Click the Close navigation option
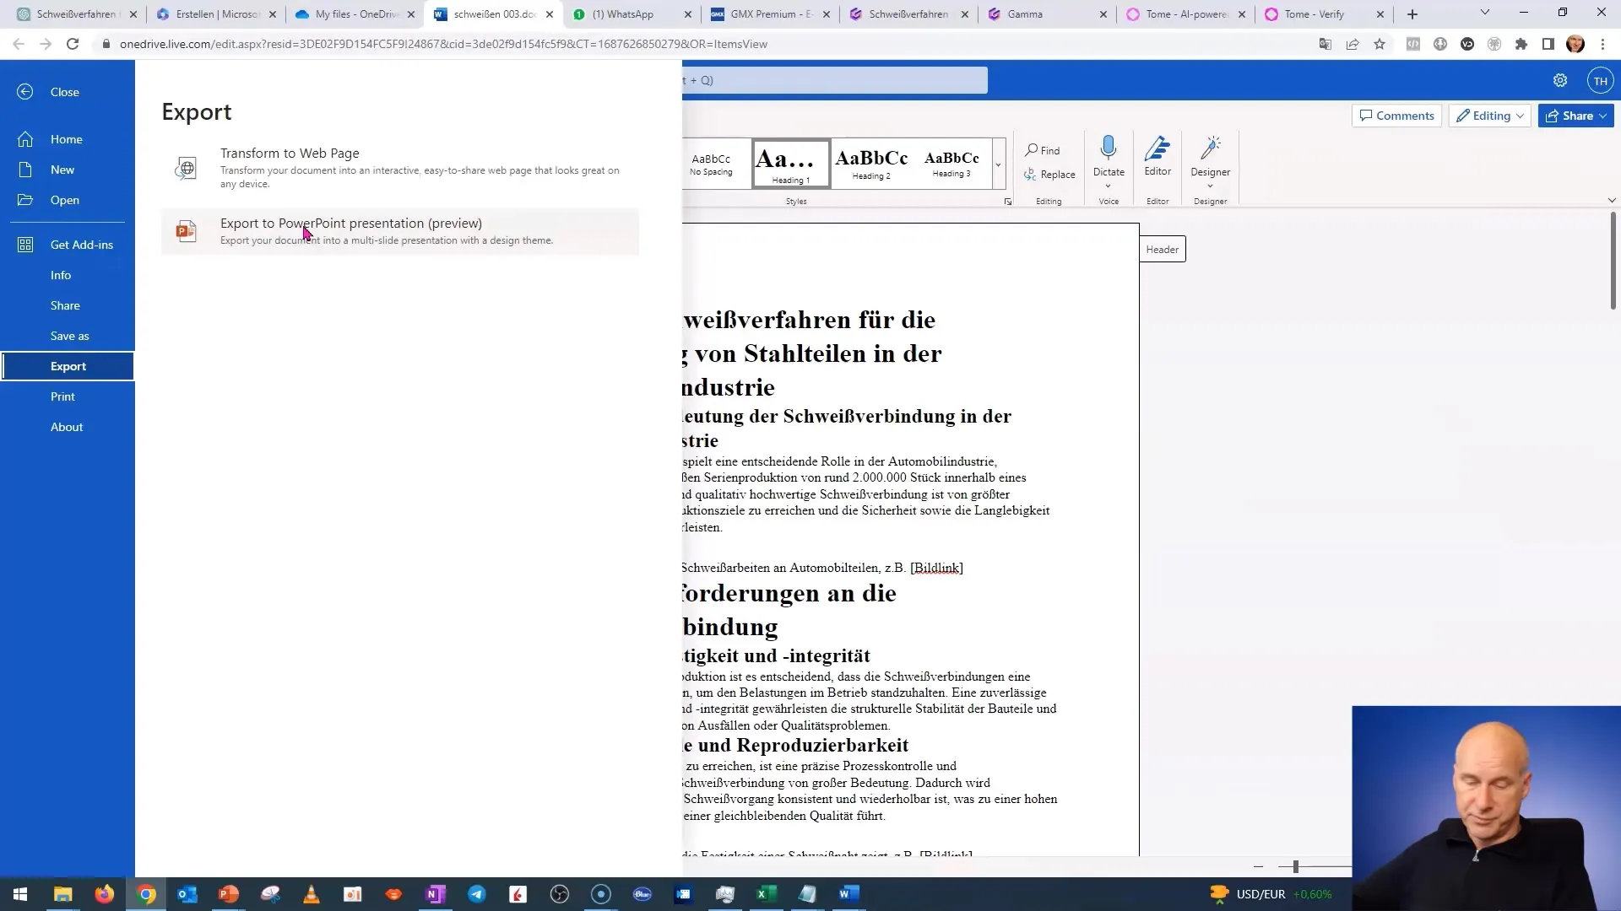The height and width of the screenshot is (911, 1621). (x=63, y=91)
